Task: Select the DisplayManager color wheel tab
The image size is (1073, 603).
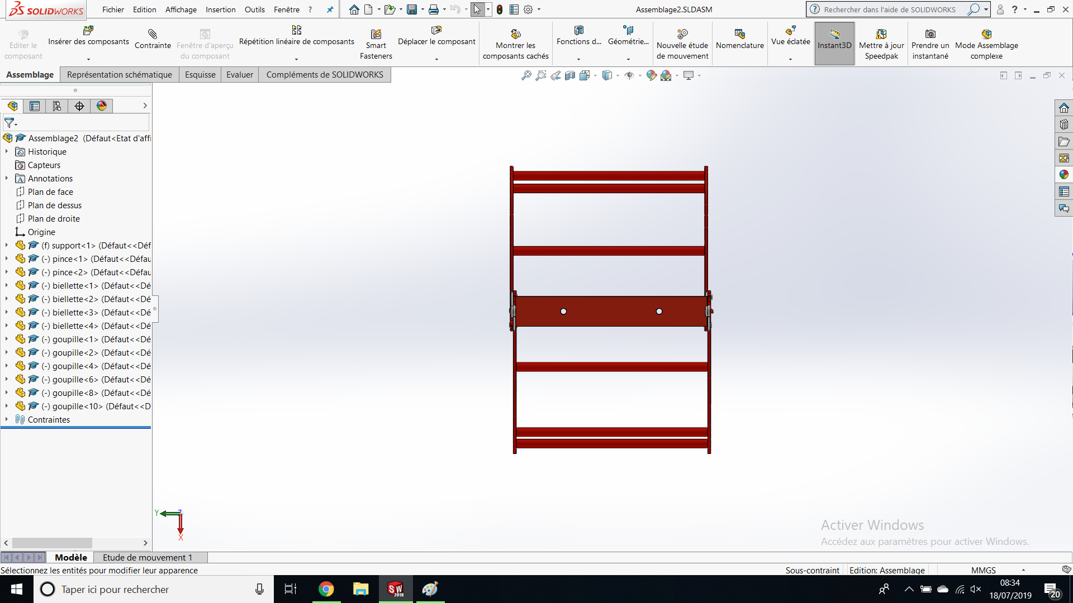Action: point(102,106)
